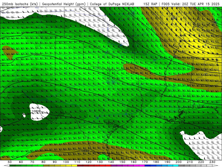Viewport: 222px width, 167px height.
Task: Click the '15Z RAP' model run label
Action: (x=150, y=4)
